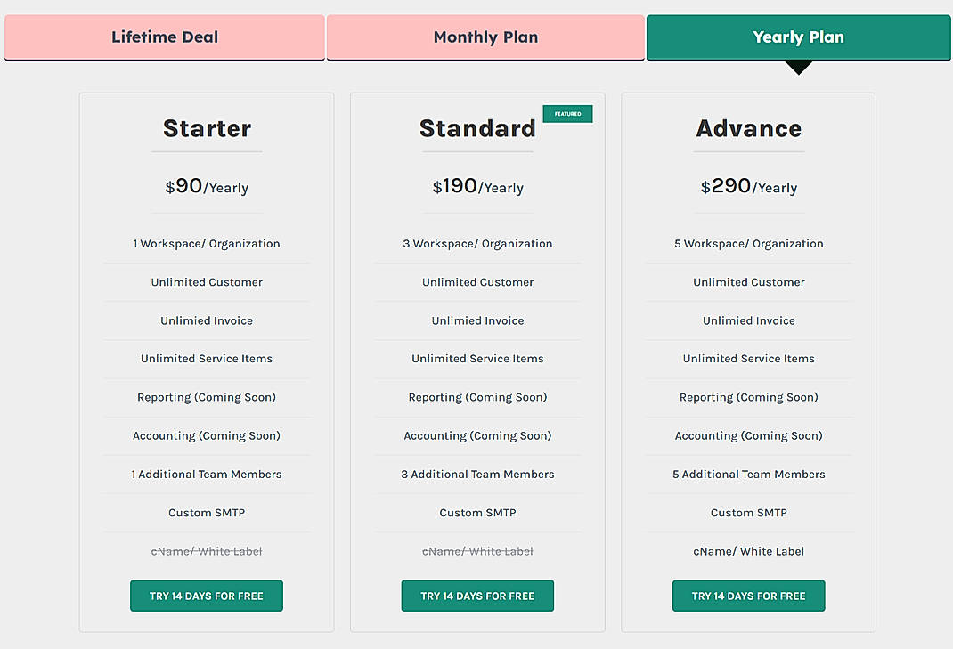Click the Starter plan heading

click(206, 128)
